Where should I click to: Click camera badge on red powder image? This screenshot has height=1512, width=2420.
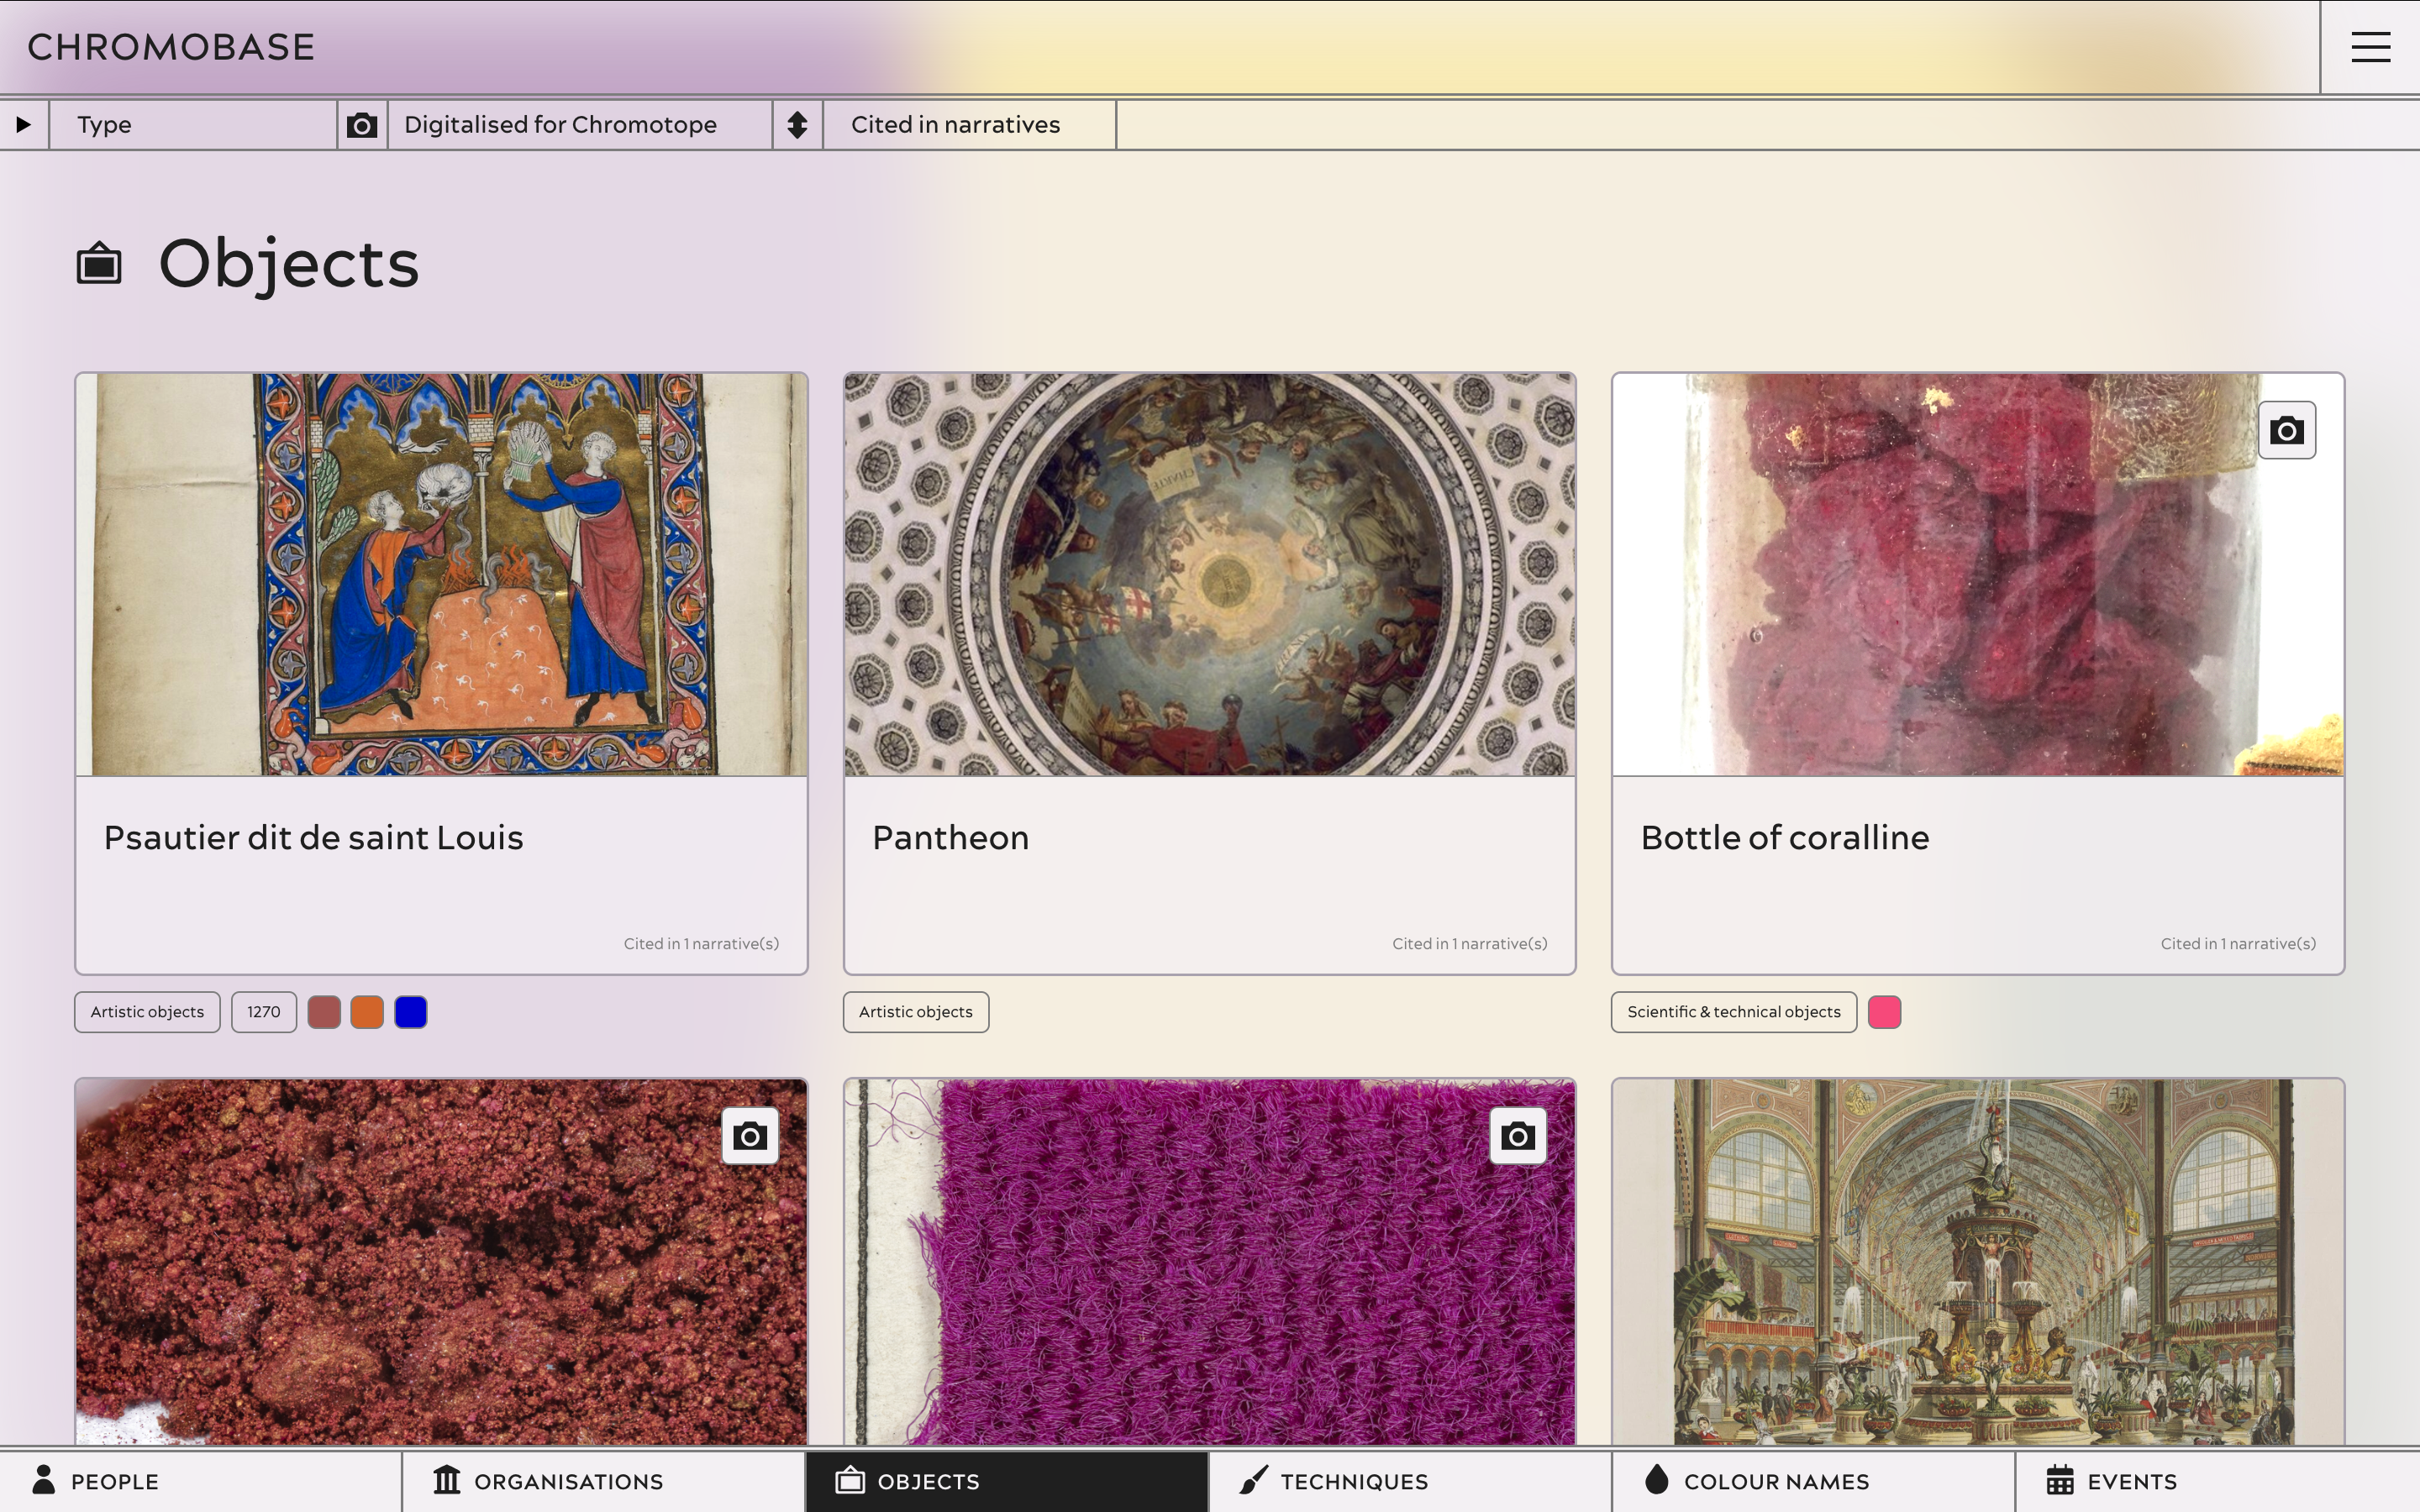point(750,1136)
